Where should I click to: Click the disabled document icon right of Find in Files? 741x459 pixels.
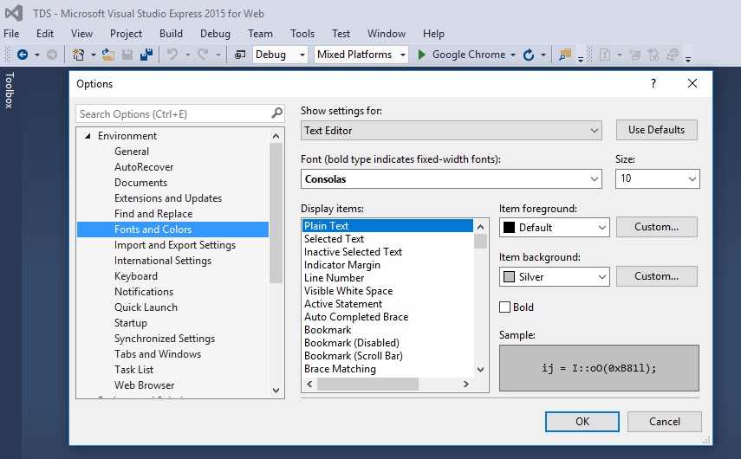coord(605,55)
